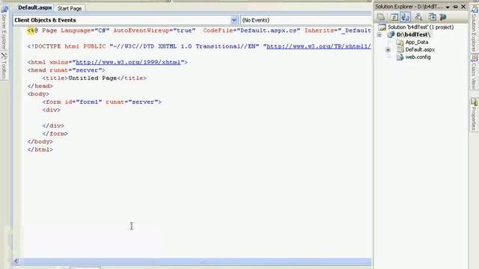The width and height of the screenshot is (479, 269).
Task: Open the (No Events) dropdown
Action: [306, 20]
